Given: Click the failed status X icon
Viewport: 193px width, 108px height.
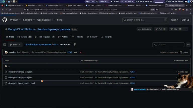Looking at the screenshot, I should pos(80,52).
